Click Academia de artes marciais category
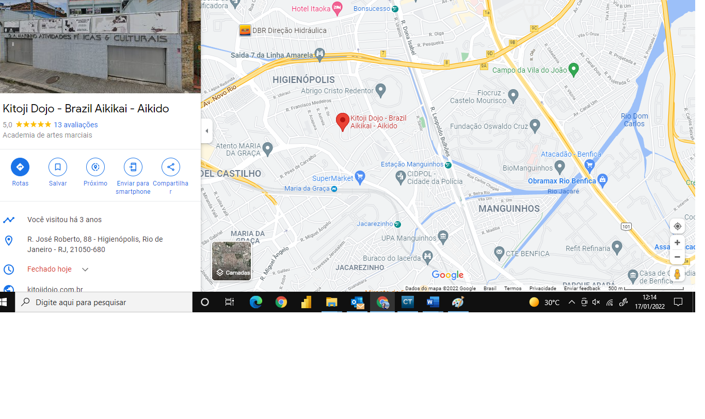This screenshot has height=419, width=705. pyautogui.click(x=47, y=135)
